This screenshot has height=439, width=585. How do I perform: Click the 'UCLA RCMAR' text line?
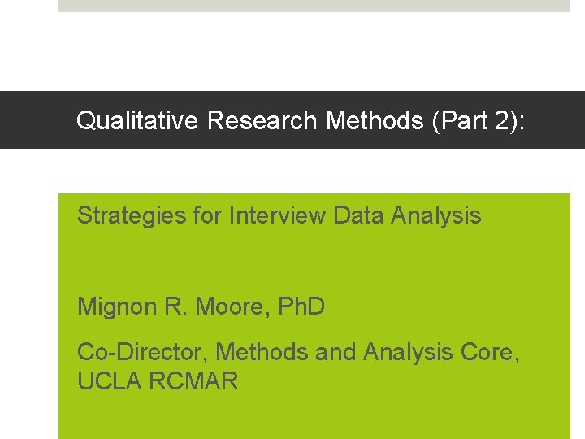[158, 380]
